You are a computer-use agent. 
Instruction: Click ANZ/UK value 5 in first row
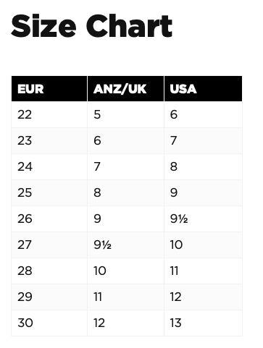coord(125,114)
